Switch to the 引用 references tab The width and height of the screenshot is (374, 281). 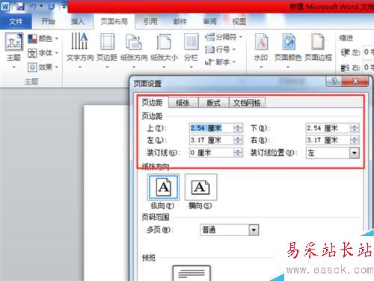(150, 22)
